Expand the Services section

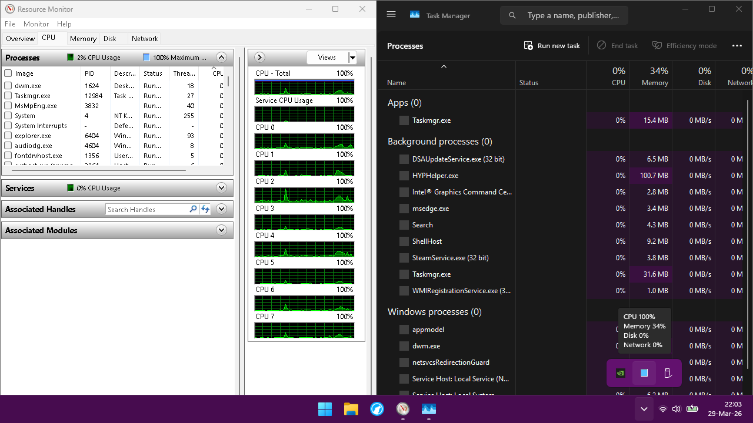click(x=221, y=188)
